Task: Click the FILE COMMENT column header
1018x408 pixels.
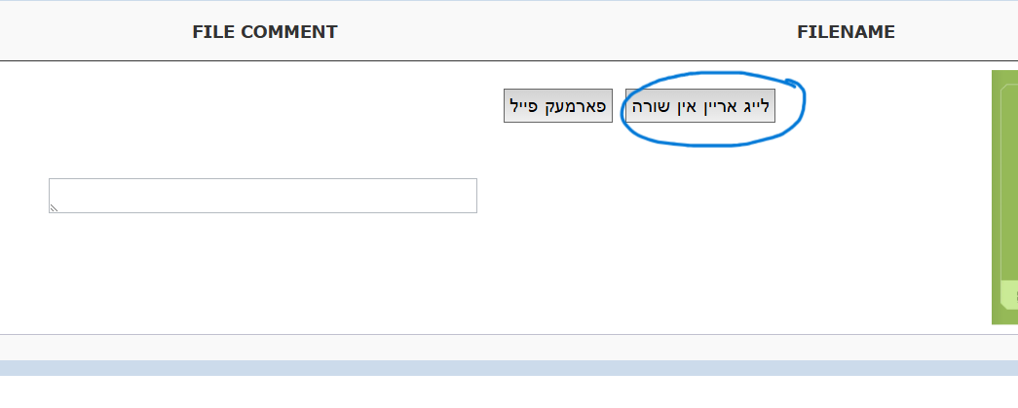Action: 264,32
